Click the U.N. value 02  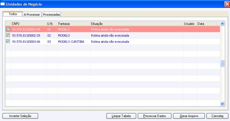[x=49, y=35]
